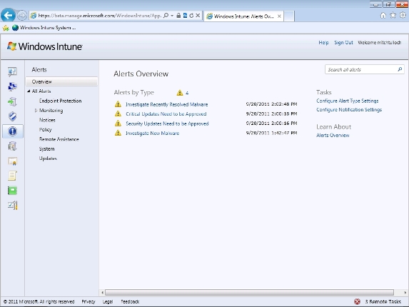Open the Updates workspace icon in sidebar

12,101
